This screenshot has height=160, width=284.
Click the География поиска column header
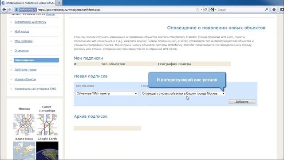(x=174, y=64)
